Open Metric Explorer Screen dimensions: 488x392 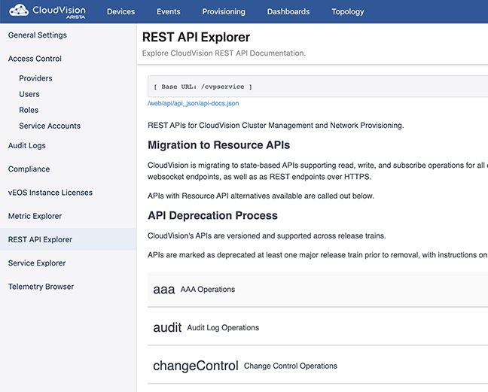[35, 216]
